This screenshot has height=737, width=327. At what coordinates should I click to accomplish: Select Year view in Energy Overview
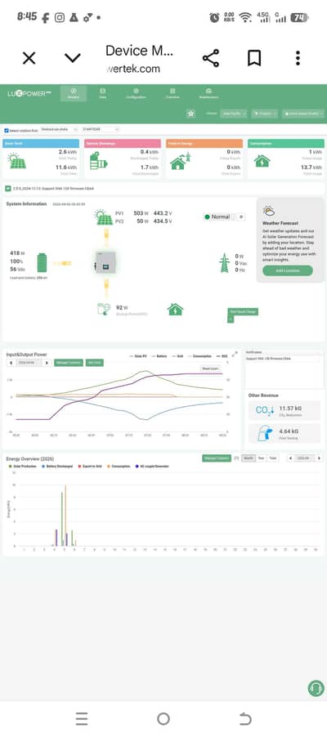261,458
